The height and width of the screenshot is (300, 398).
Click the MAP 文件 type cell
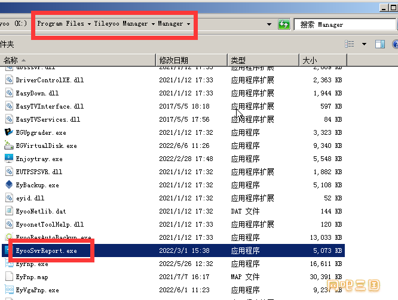[245, 277]
